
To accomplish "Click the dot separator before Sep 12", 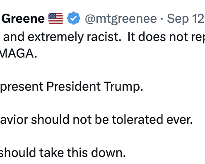I will (x=162, y=19).
